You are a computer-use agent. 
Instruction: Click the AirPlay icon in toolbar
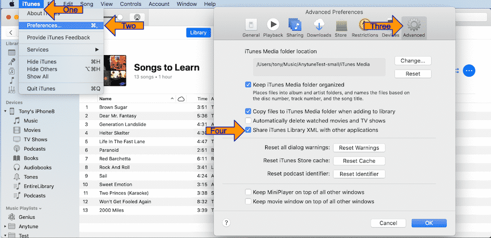click(137, 17)
